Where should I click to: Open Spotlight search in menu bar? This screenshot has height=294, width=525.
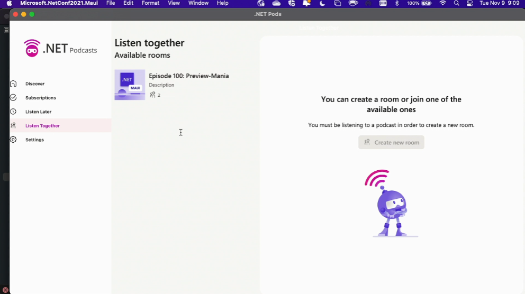[x=456, y=3]
